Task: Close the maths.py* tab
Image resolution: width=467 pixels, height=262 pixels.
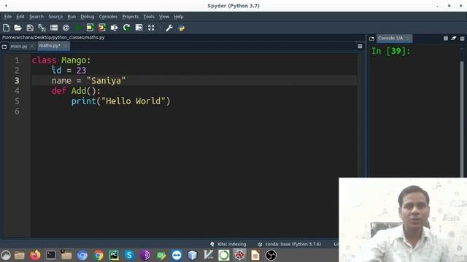Action: click(65, 46)
